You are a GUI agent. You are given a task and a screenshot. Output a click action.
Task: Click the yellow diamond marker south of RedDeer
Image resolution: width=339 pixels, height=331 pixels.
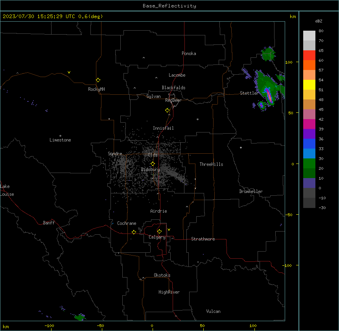168,110
